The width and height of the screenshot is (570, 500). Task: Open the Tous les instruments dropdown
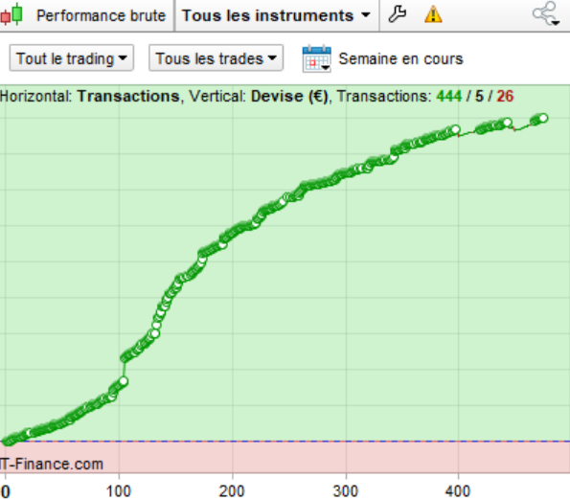[x=276, y=15]
